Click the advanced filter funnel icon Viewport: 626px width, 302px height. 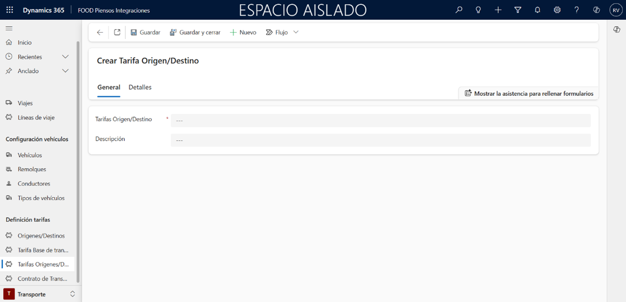(x=518, y=10)
